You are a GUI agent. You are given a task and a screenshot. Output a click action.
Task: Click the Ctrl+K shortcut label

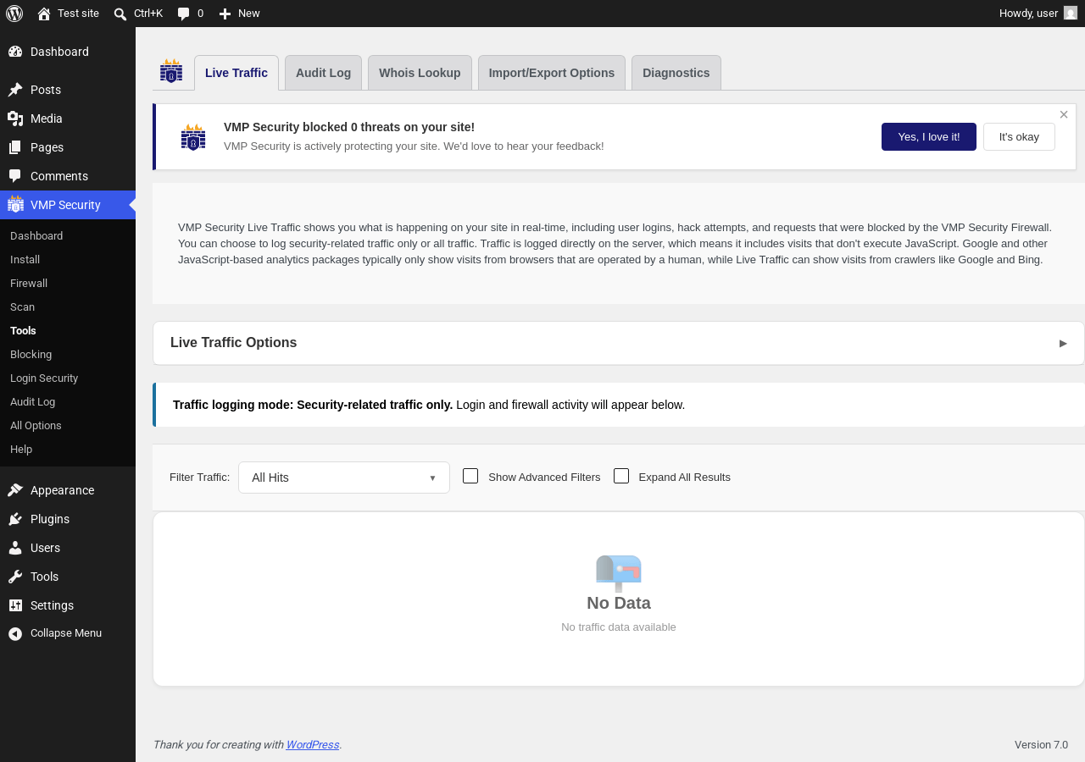[x=148, y=14]
